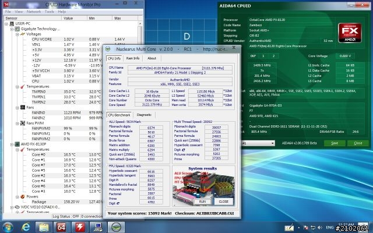Sort by the Sensor column header
Viewport: 373px width, 233px height.
(x=33, y=18)
